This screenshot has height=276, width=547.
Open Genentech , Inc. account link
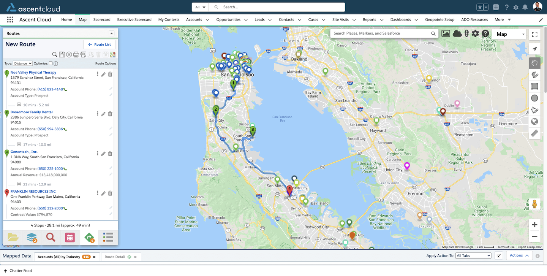coord(24,152)
